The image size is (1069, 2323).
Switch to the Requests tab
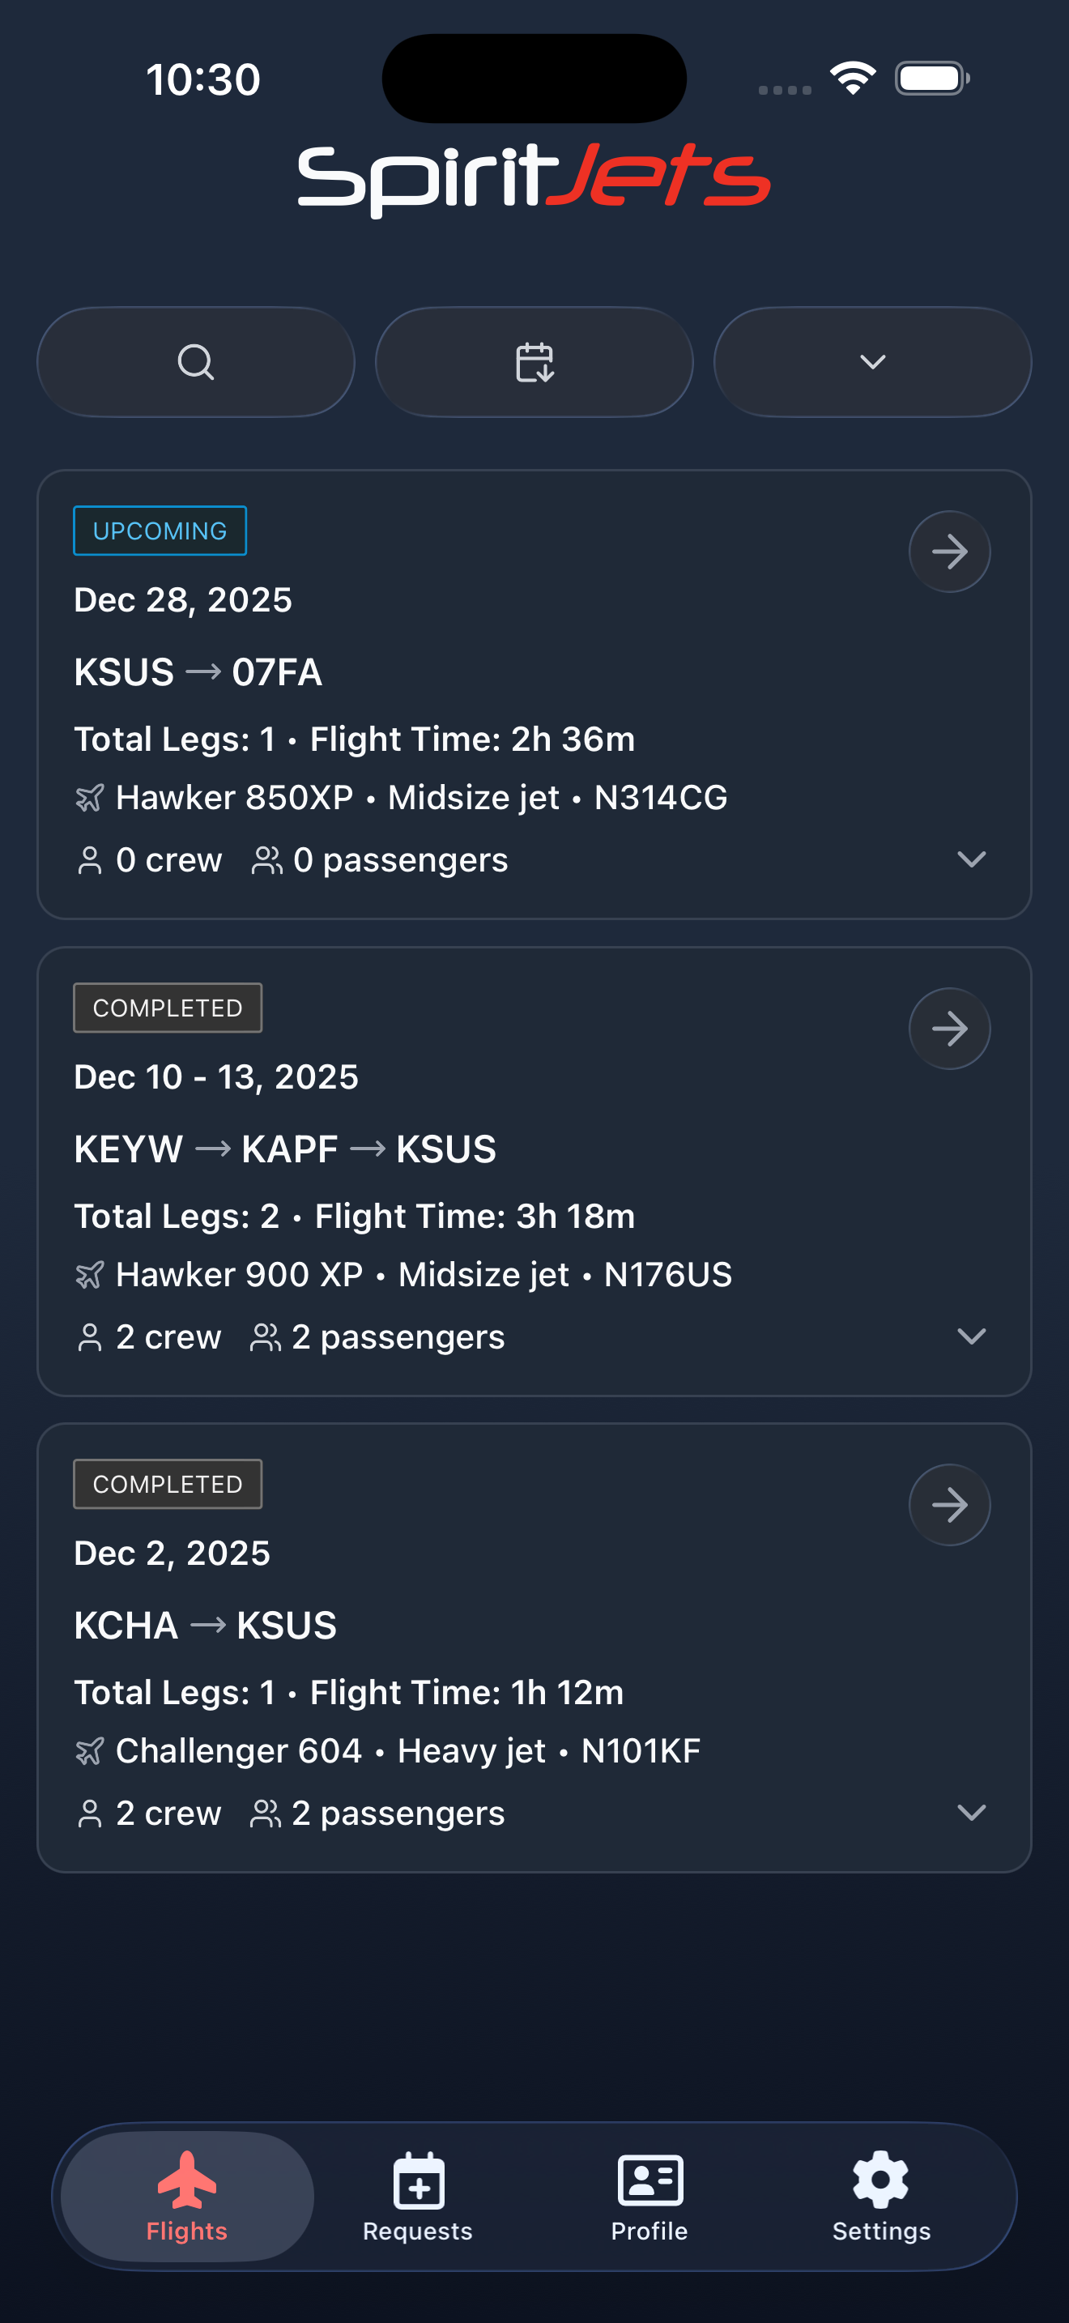pos(418,2196)
